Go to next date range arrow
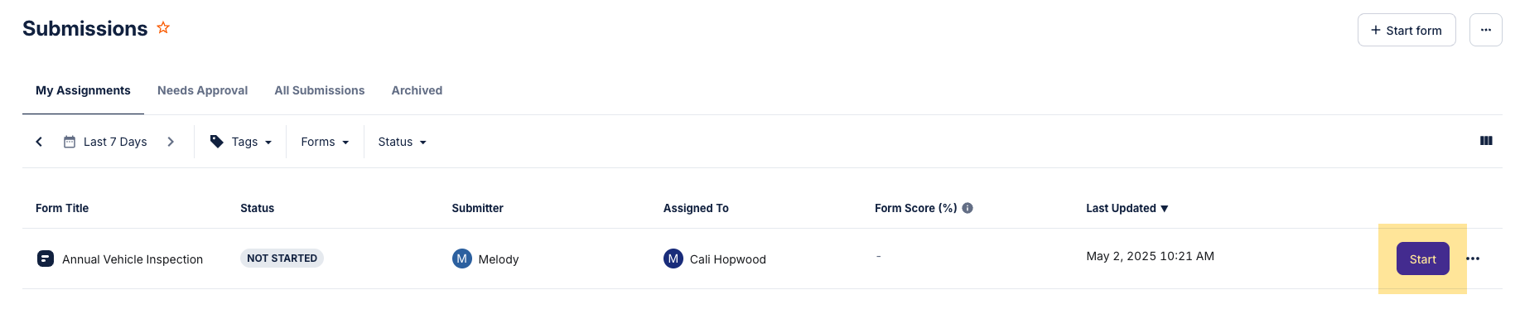1520x319 pixels. point(171,142)
